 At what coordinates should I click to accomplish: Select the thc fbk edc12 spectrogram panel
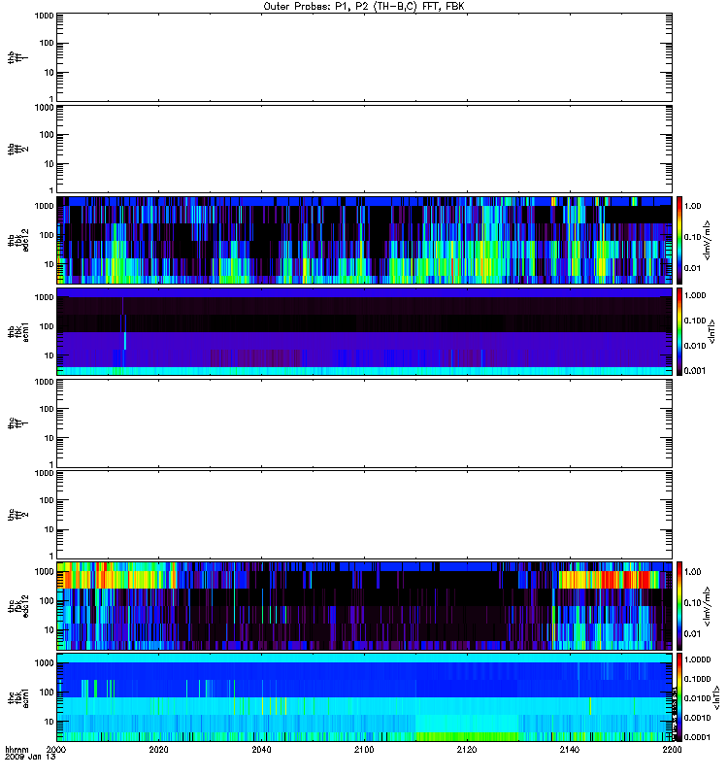point(364,606)
